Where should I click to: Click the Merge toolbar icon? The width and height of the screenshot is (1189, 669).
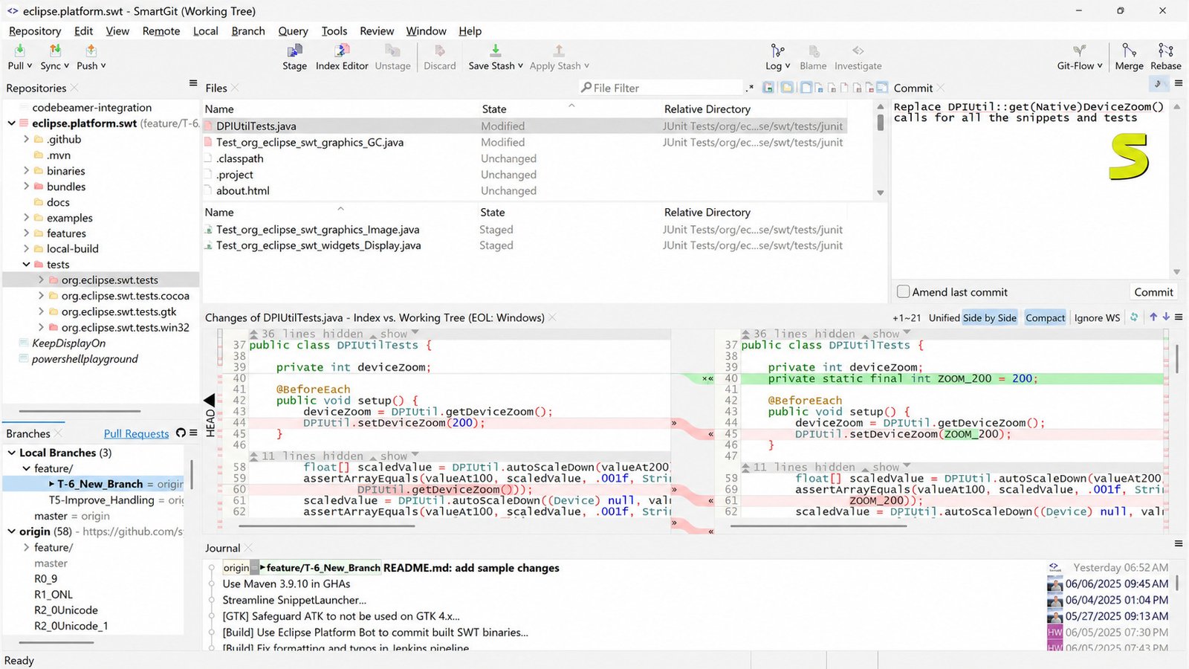1129,51
